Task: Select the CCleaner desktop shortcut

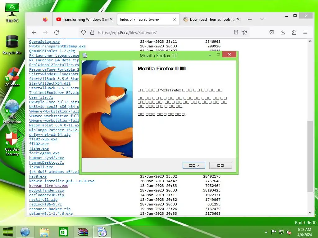Action: coord(12,77)
